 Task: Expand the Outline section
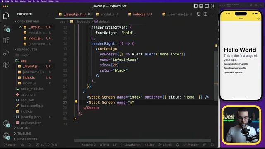pos(24,128)
